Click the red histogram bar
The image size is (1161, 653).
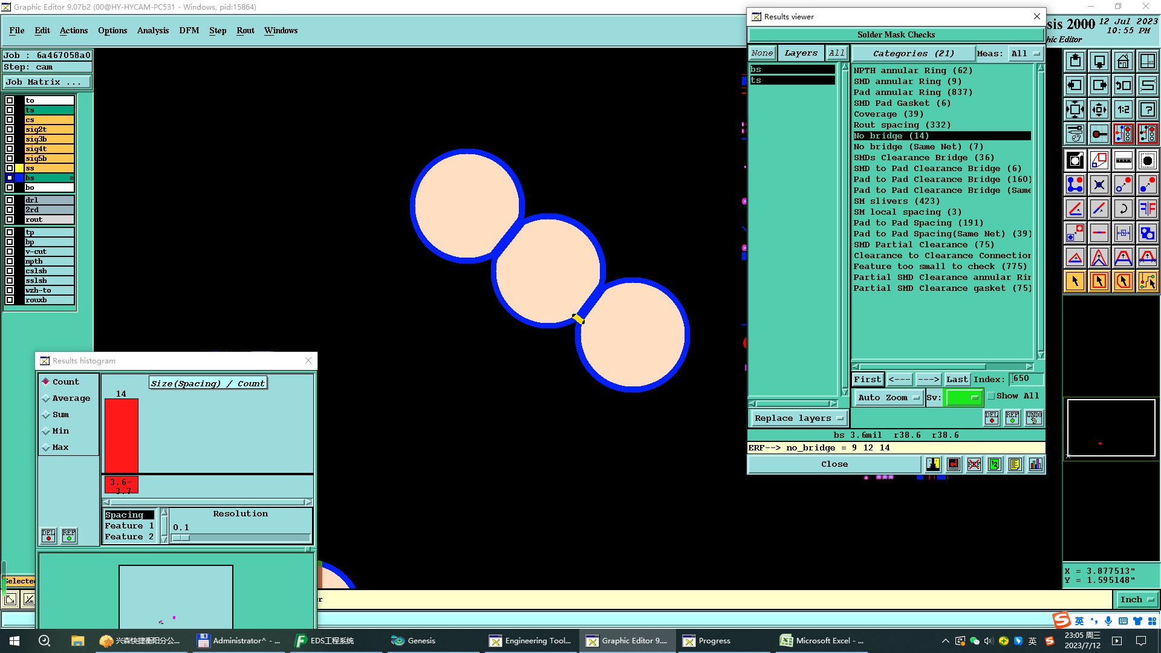pos(122,435)
